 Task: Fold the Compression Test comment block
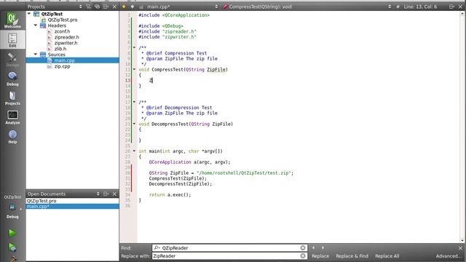[134, 47]
